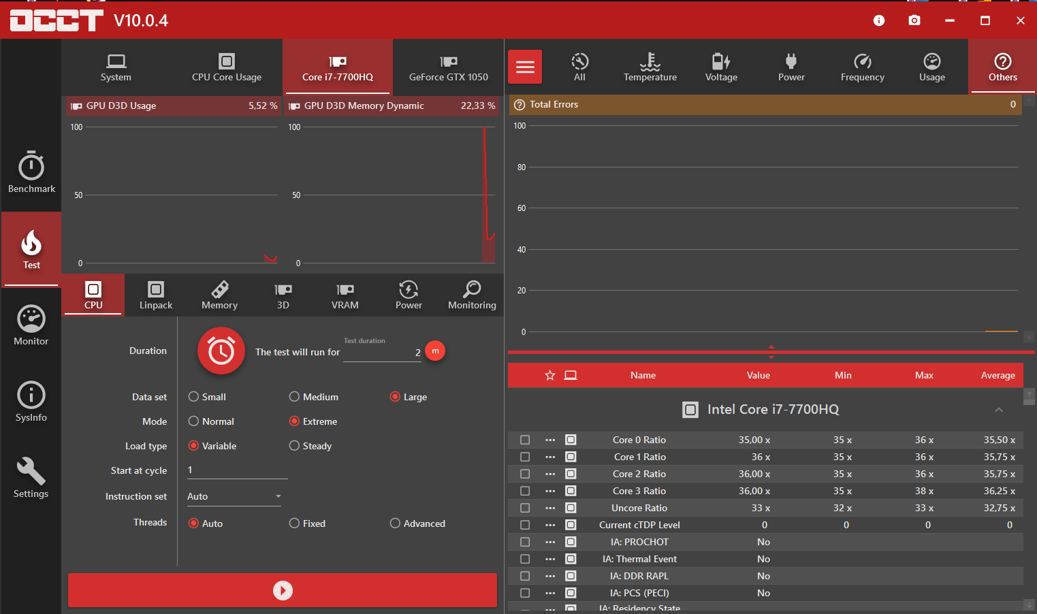Select the 3D test
This screenshot has width=1037, height=614.
click(283, 295)
